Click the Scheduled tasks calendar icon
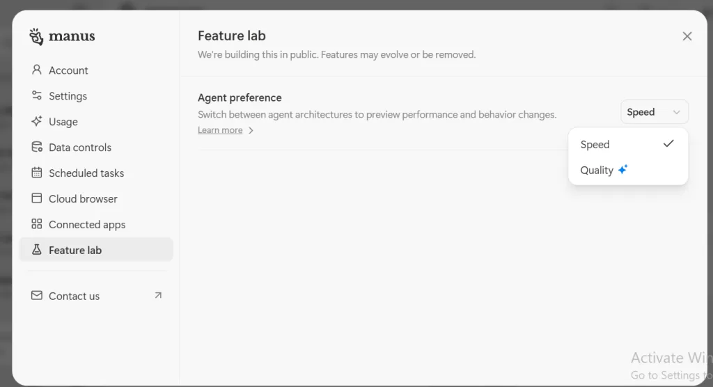The height and width of the screenshot is (387, 713). click(x=37, y=173)
